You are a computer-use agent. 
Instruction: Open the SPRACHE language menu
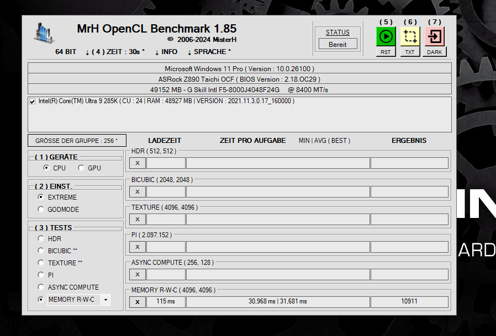pyautogui.click(x=209, y=52)
